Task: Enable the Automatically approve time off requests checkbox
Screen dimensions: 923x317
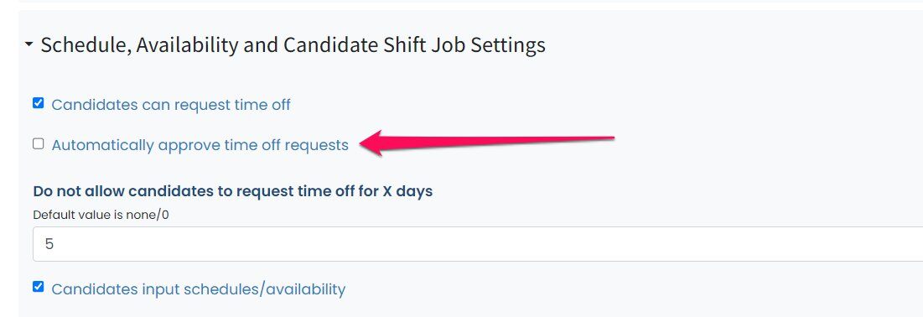Action: point(39,143)
